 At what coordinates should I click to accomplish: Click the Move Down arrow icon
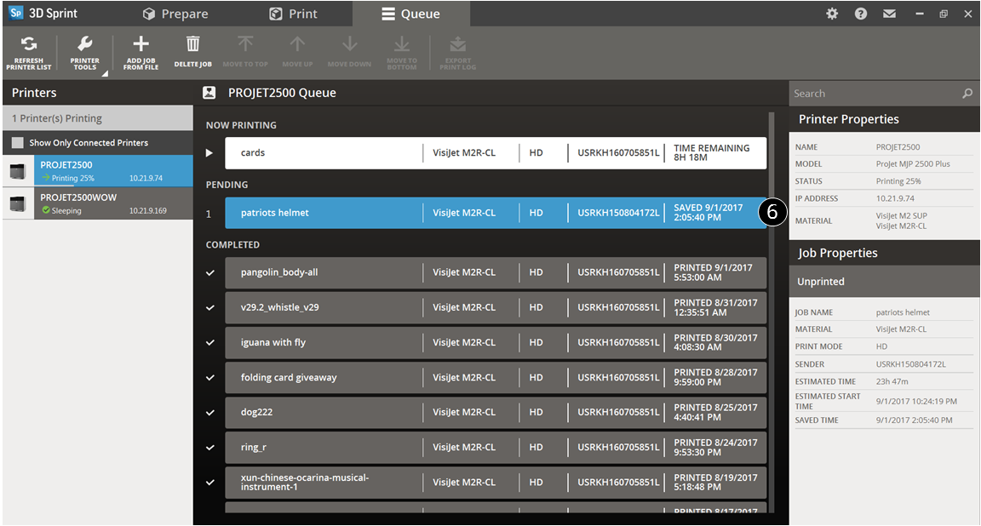pos(349,45)
